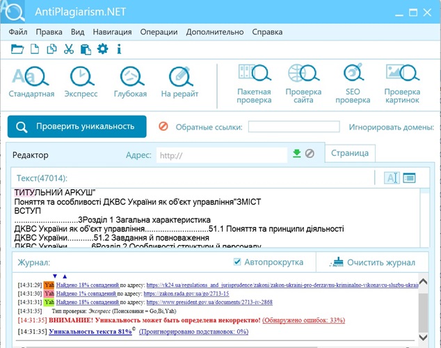The image size is (441, 348).
Task: Click the pink Yah tag at 14:31:30
Action: click(49, 294)
